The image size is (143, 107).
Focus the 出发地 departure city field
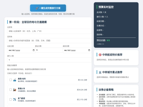[x=50, y=31]
